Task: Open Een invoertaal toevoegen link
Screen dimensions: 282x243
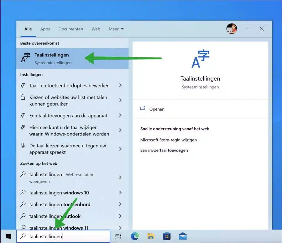Action: (x=164, y=150)
